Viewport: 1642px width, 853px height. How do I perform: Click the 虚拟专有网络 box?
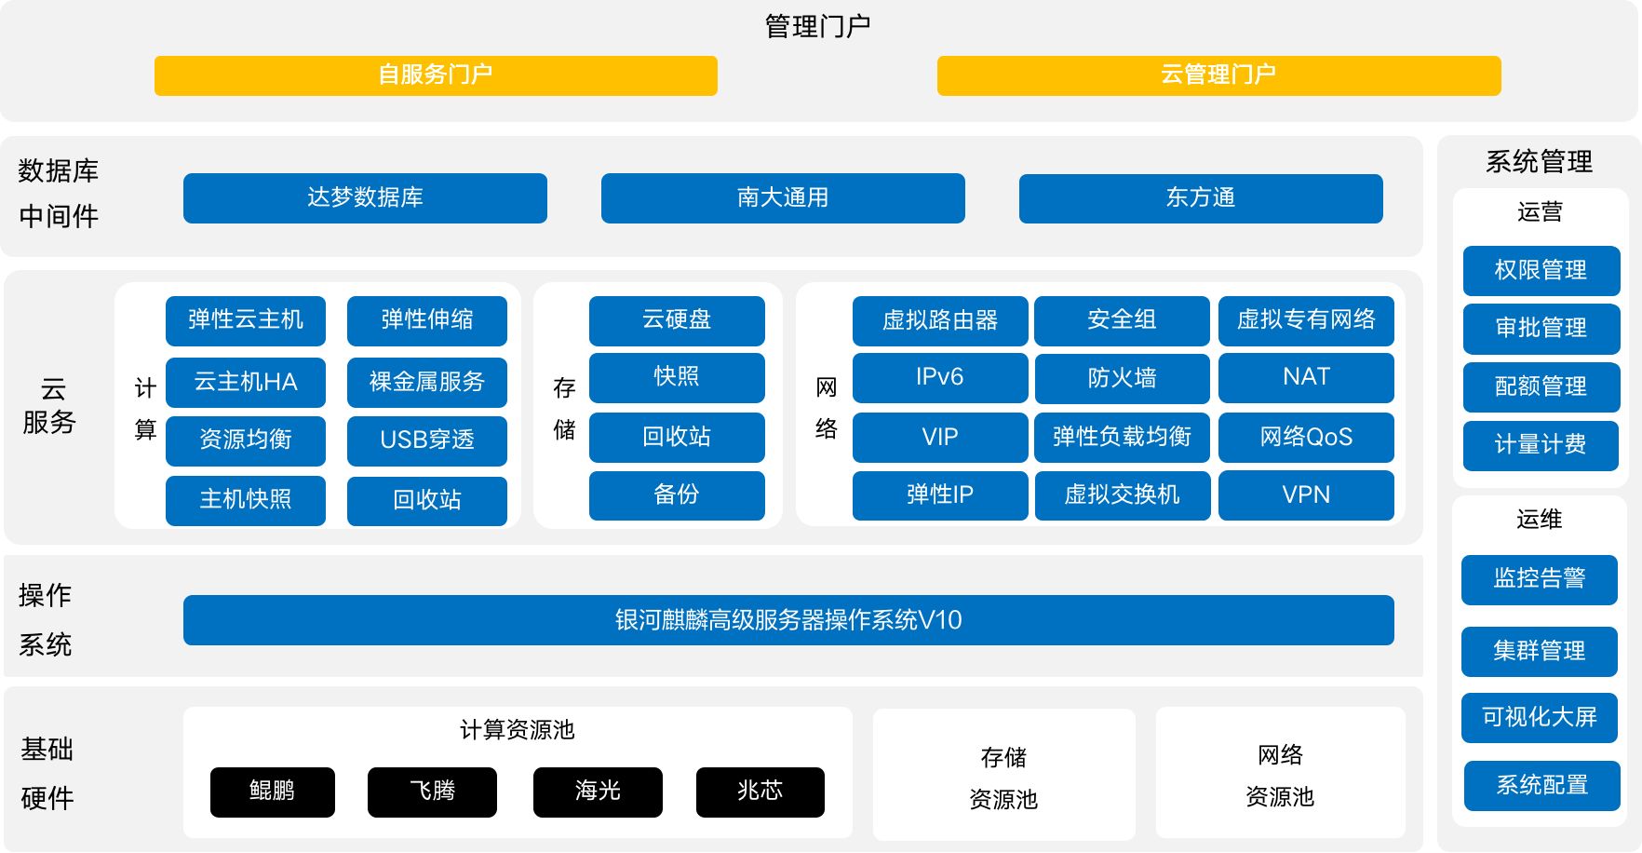click(1306, 320)
